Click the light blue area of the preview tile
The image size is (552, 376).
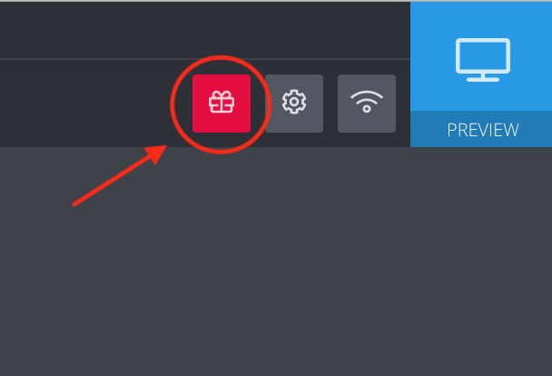coord(481,56)
